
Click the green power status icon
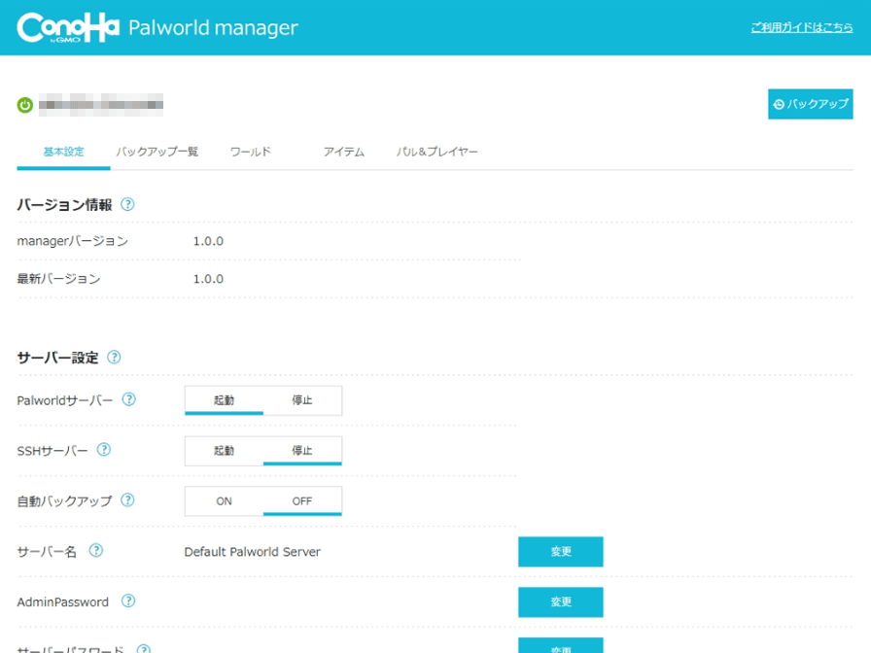tap(25, 105)
